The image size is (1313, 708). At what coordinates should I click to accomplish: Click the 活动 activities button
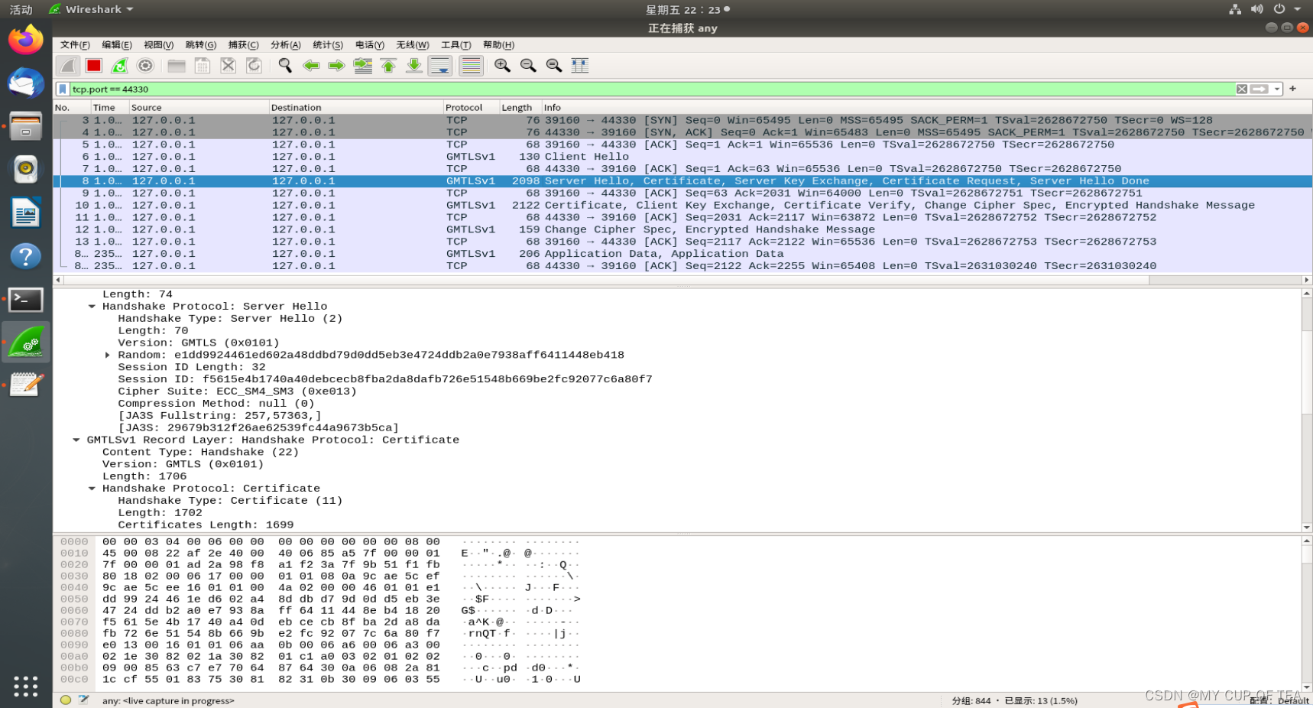click(x=21, y=9)
